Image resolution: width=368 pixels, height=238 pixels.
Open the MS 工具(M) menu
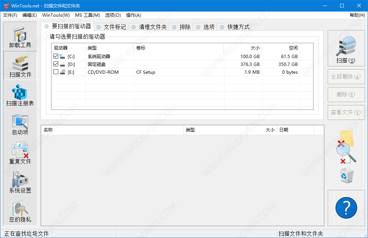[87, 15]
